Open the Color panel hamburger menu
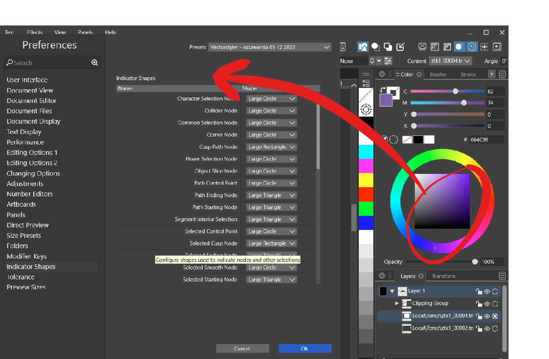This screenshot has width=549, height=359. coord(502,74)
